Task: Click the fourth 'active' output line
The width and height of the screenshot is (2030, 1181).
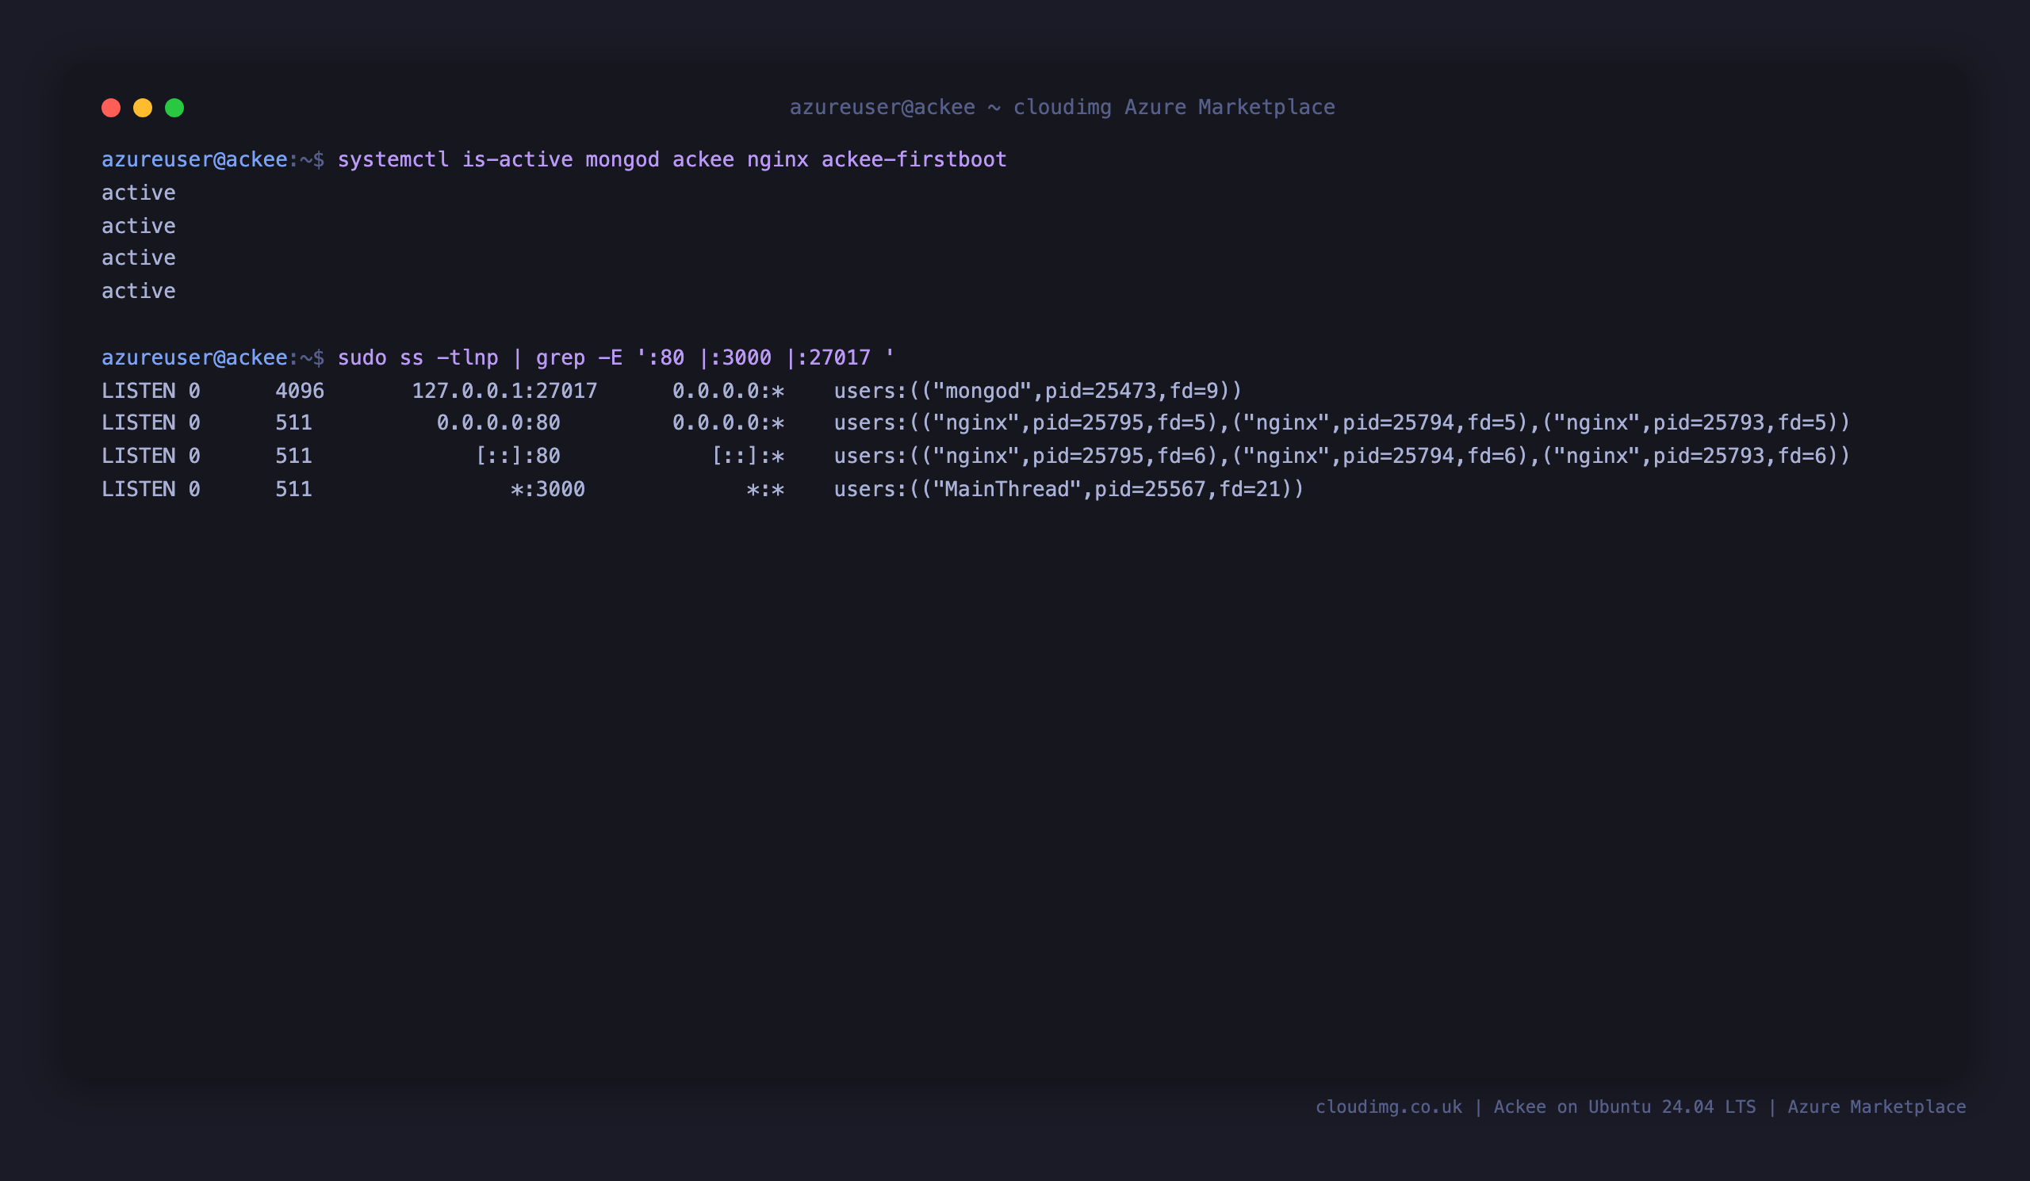Action: pos(139,291)
